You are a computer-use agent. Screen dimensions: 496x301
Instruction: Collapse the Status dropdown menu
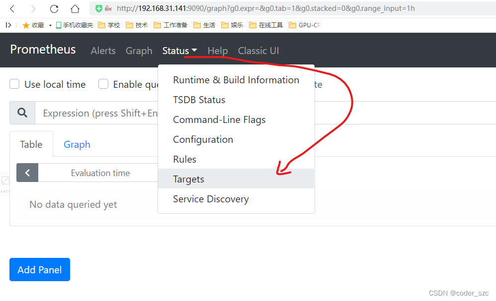point(180,51)
